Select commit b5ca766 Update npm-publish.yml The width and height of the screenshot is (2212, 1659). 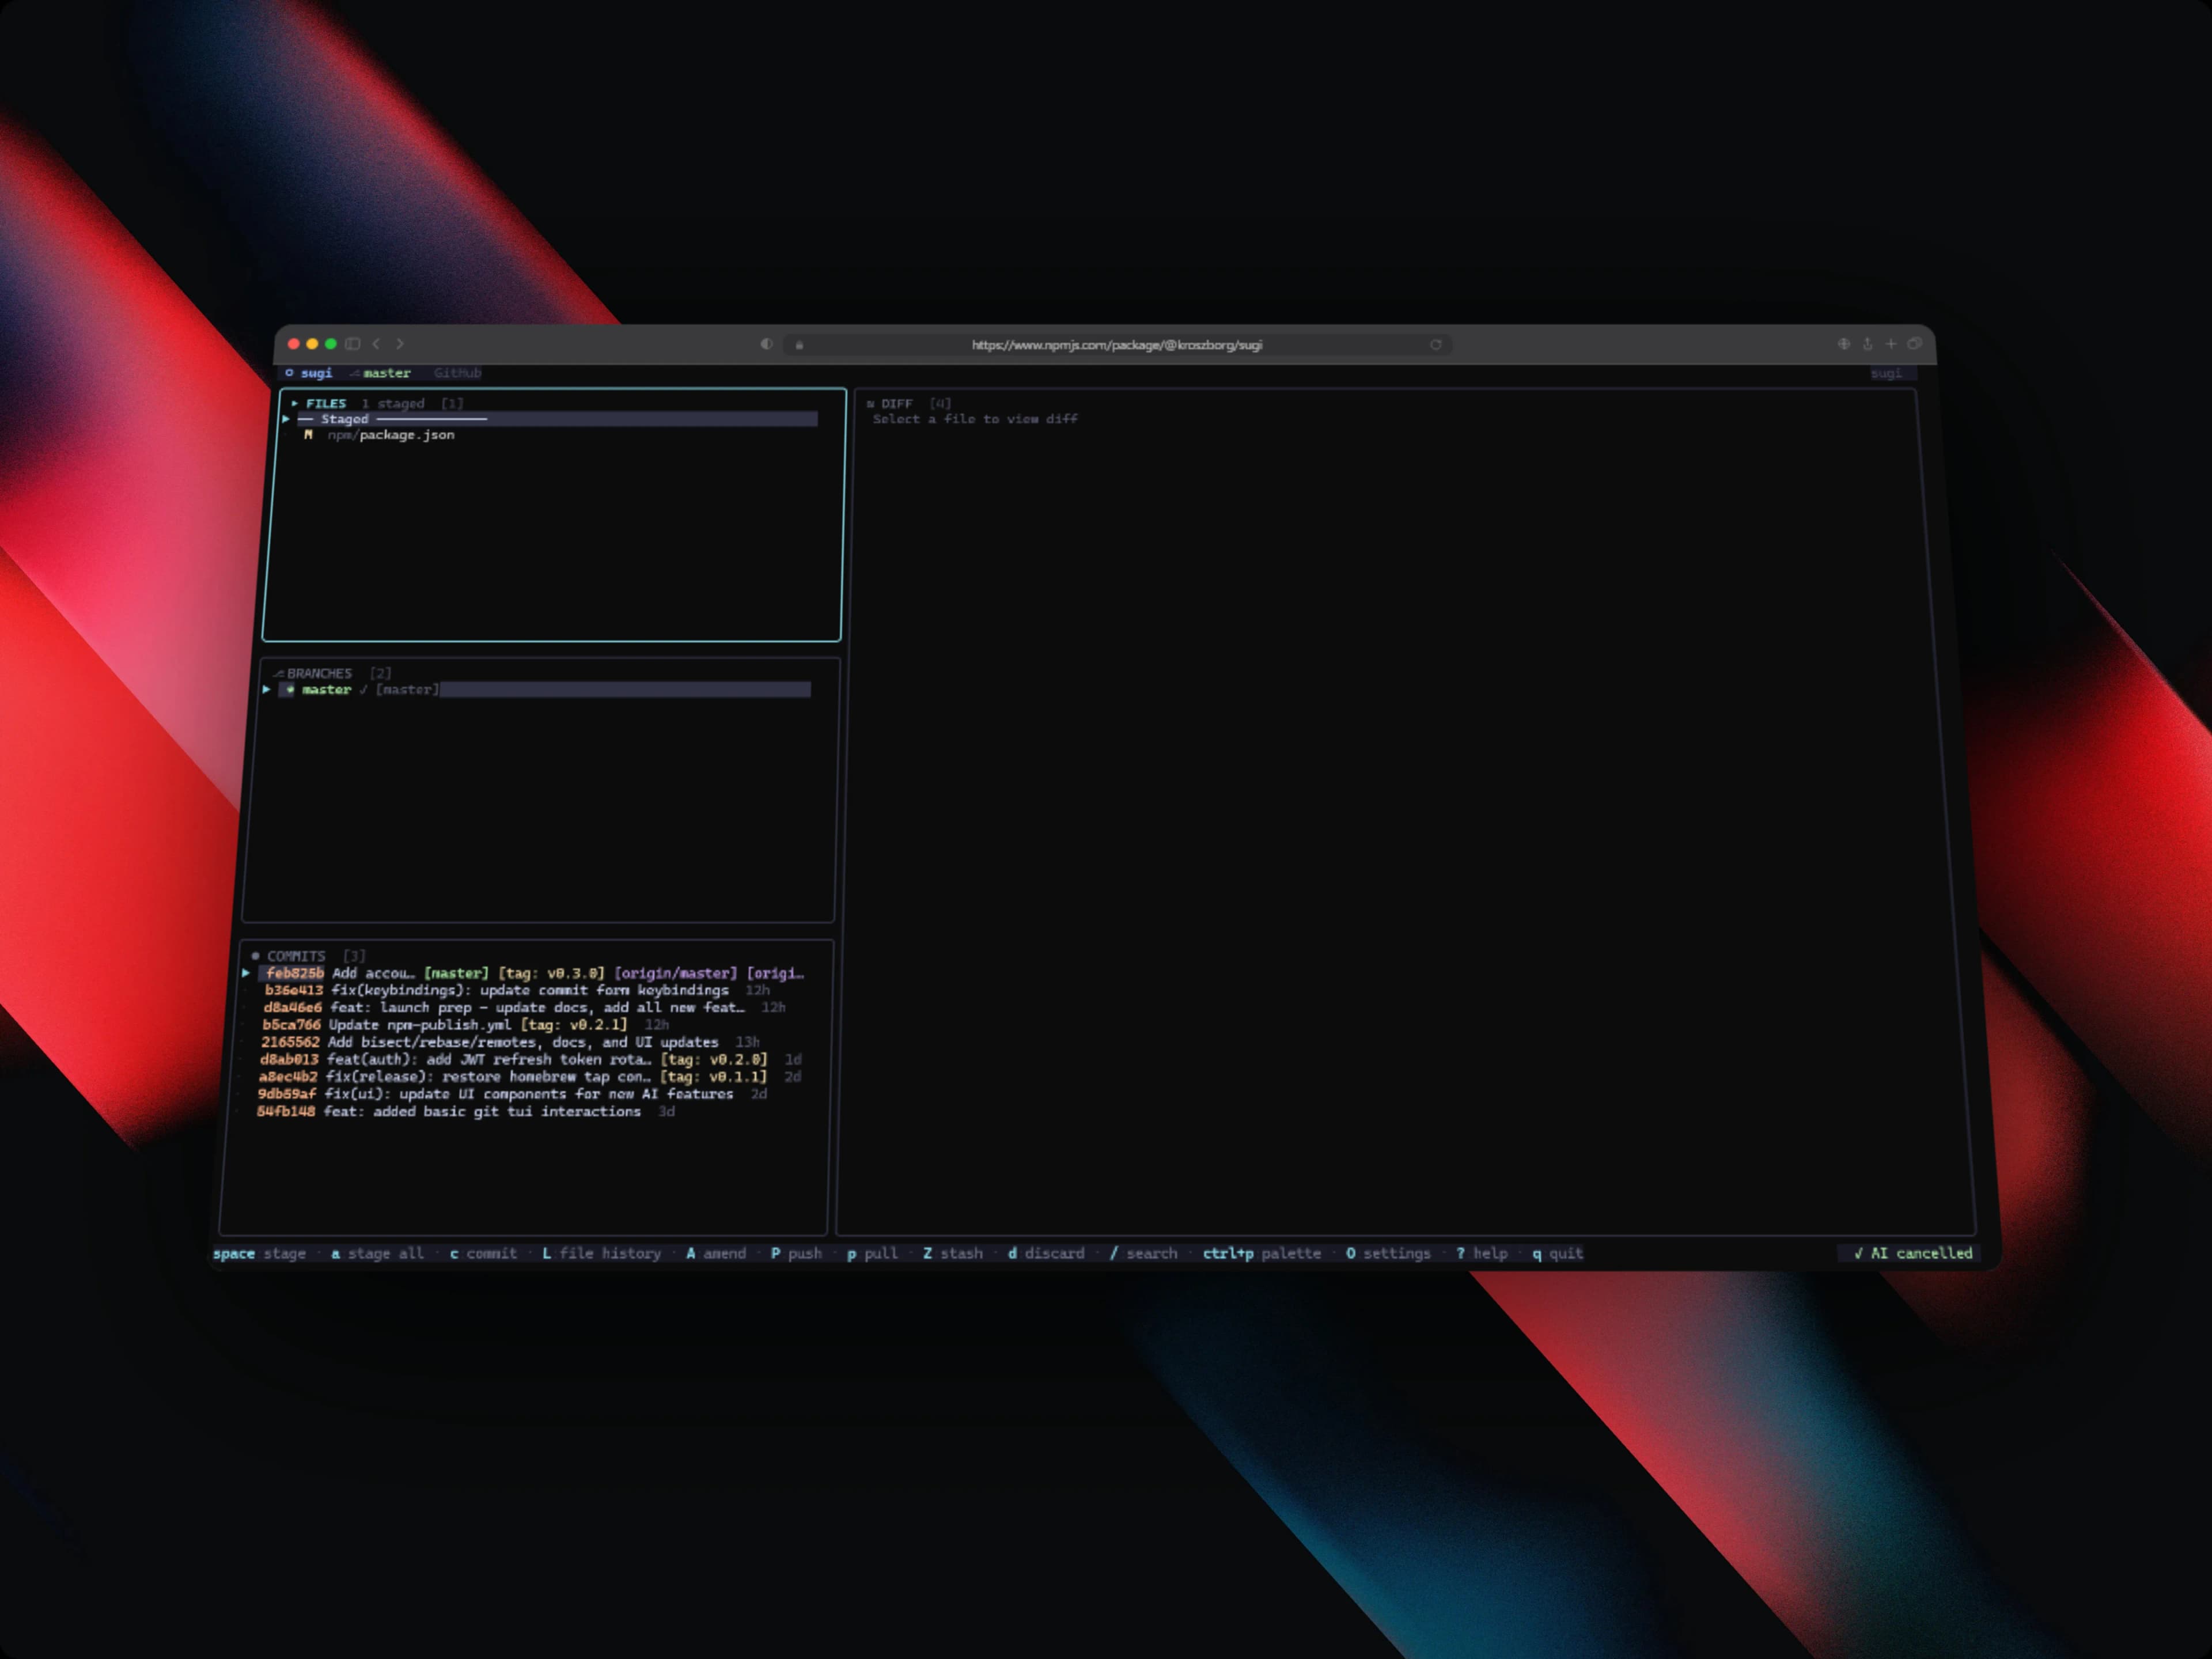[465, 1025]
